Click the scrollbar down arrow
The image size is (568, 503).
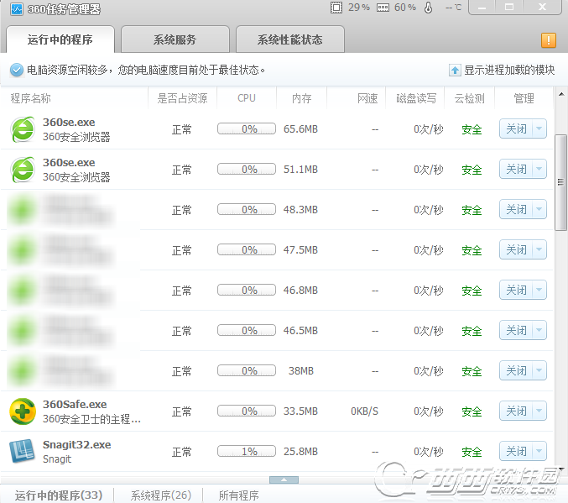coord(561,469)
